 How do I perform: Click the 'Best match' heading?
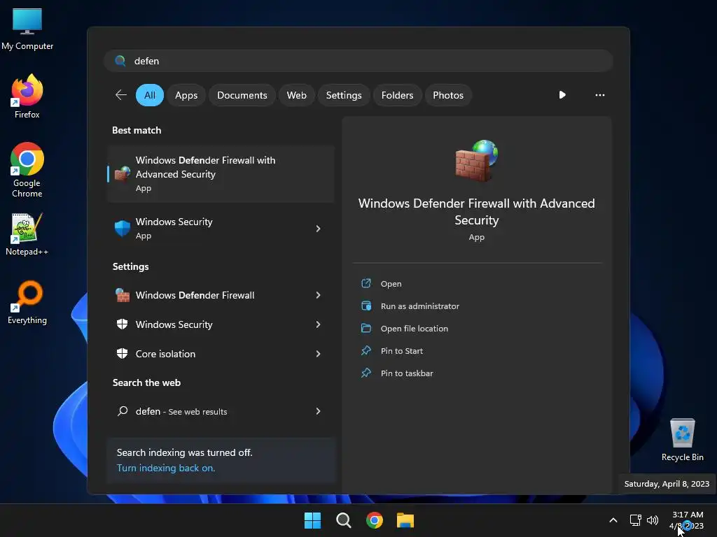click(137, 130)
